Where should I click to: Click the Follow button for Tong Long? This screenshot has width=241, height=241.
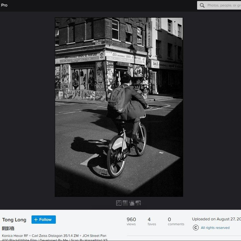tap(44, 220)
